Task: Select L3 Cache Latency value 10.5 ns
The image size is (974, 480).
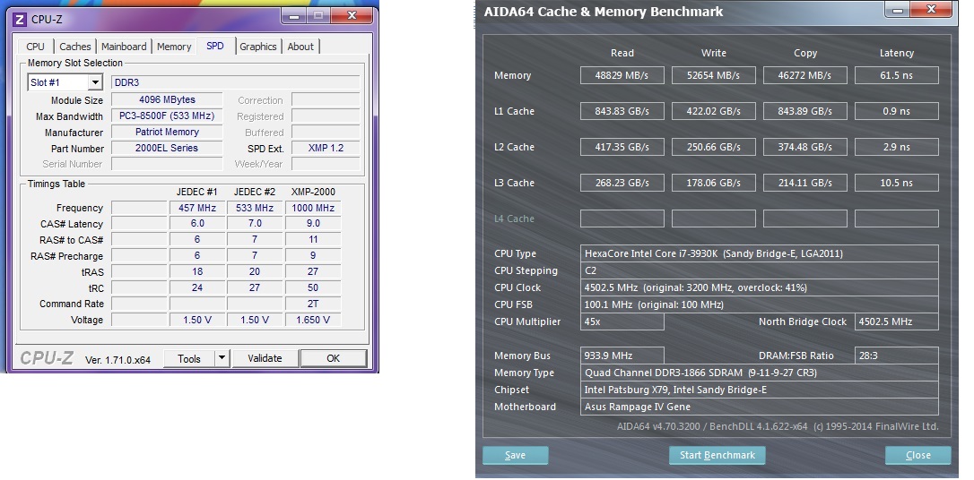Action: coord(896,183)
